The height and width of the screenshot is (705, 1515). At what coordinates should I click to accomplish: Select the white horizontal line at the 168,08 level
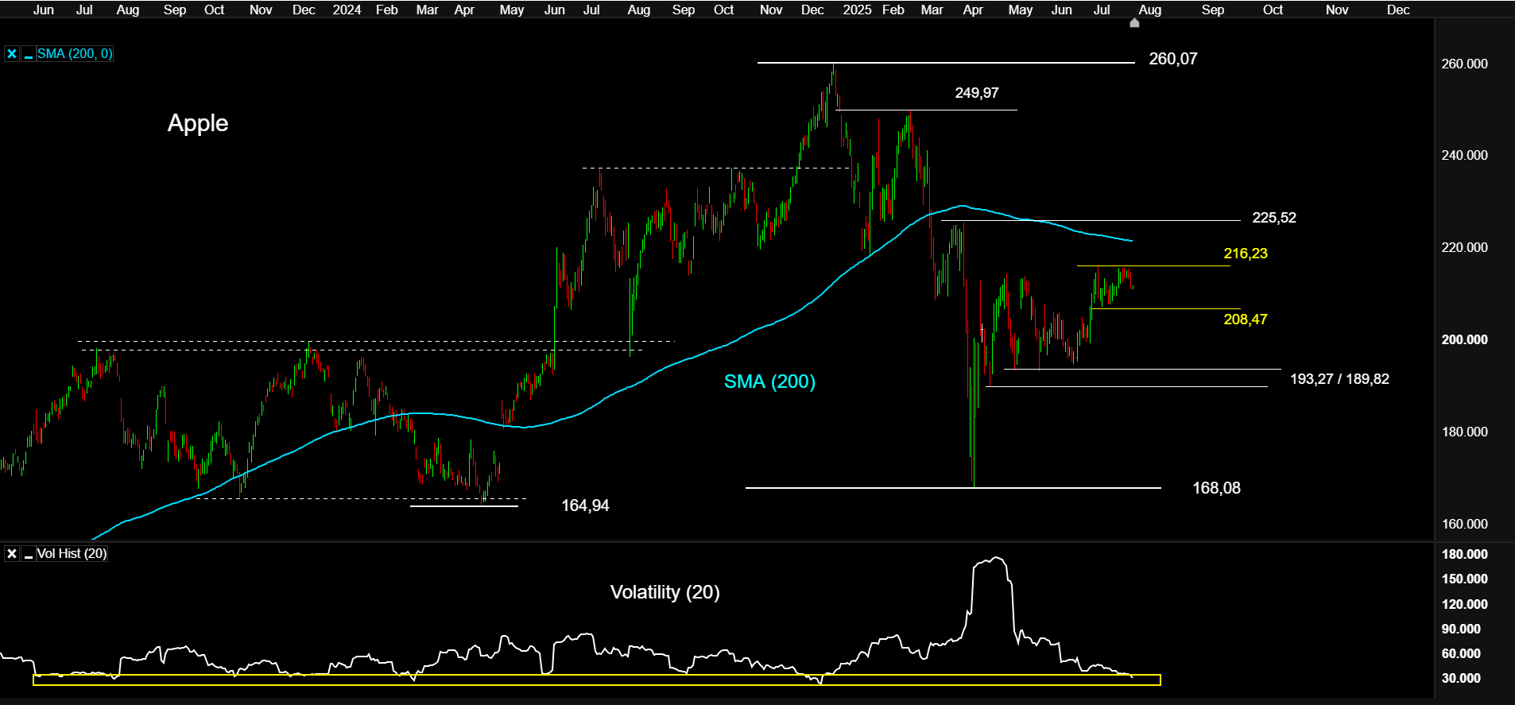(x=953, y=488)
